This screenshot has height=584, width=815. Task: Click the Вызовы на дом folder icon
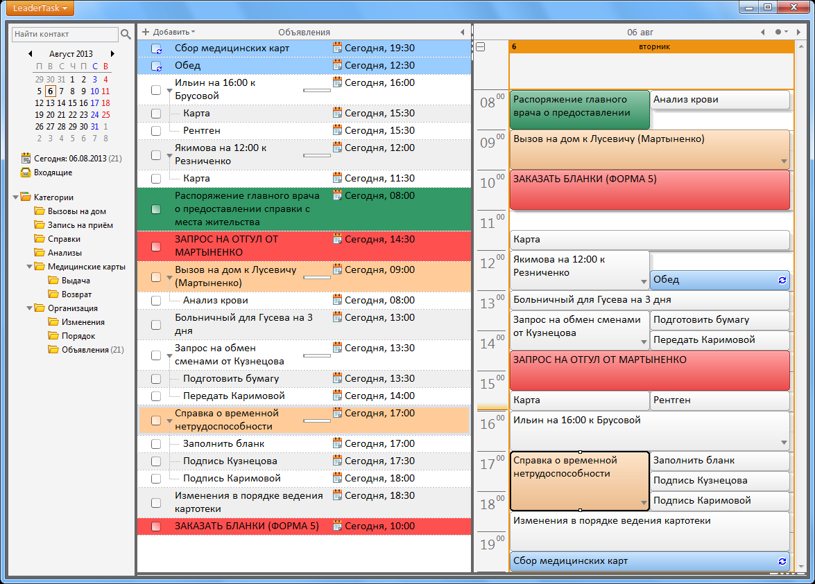click(x=40, y=211)
